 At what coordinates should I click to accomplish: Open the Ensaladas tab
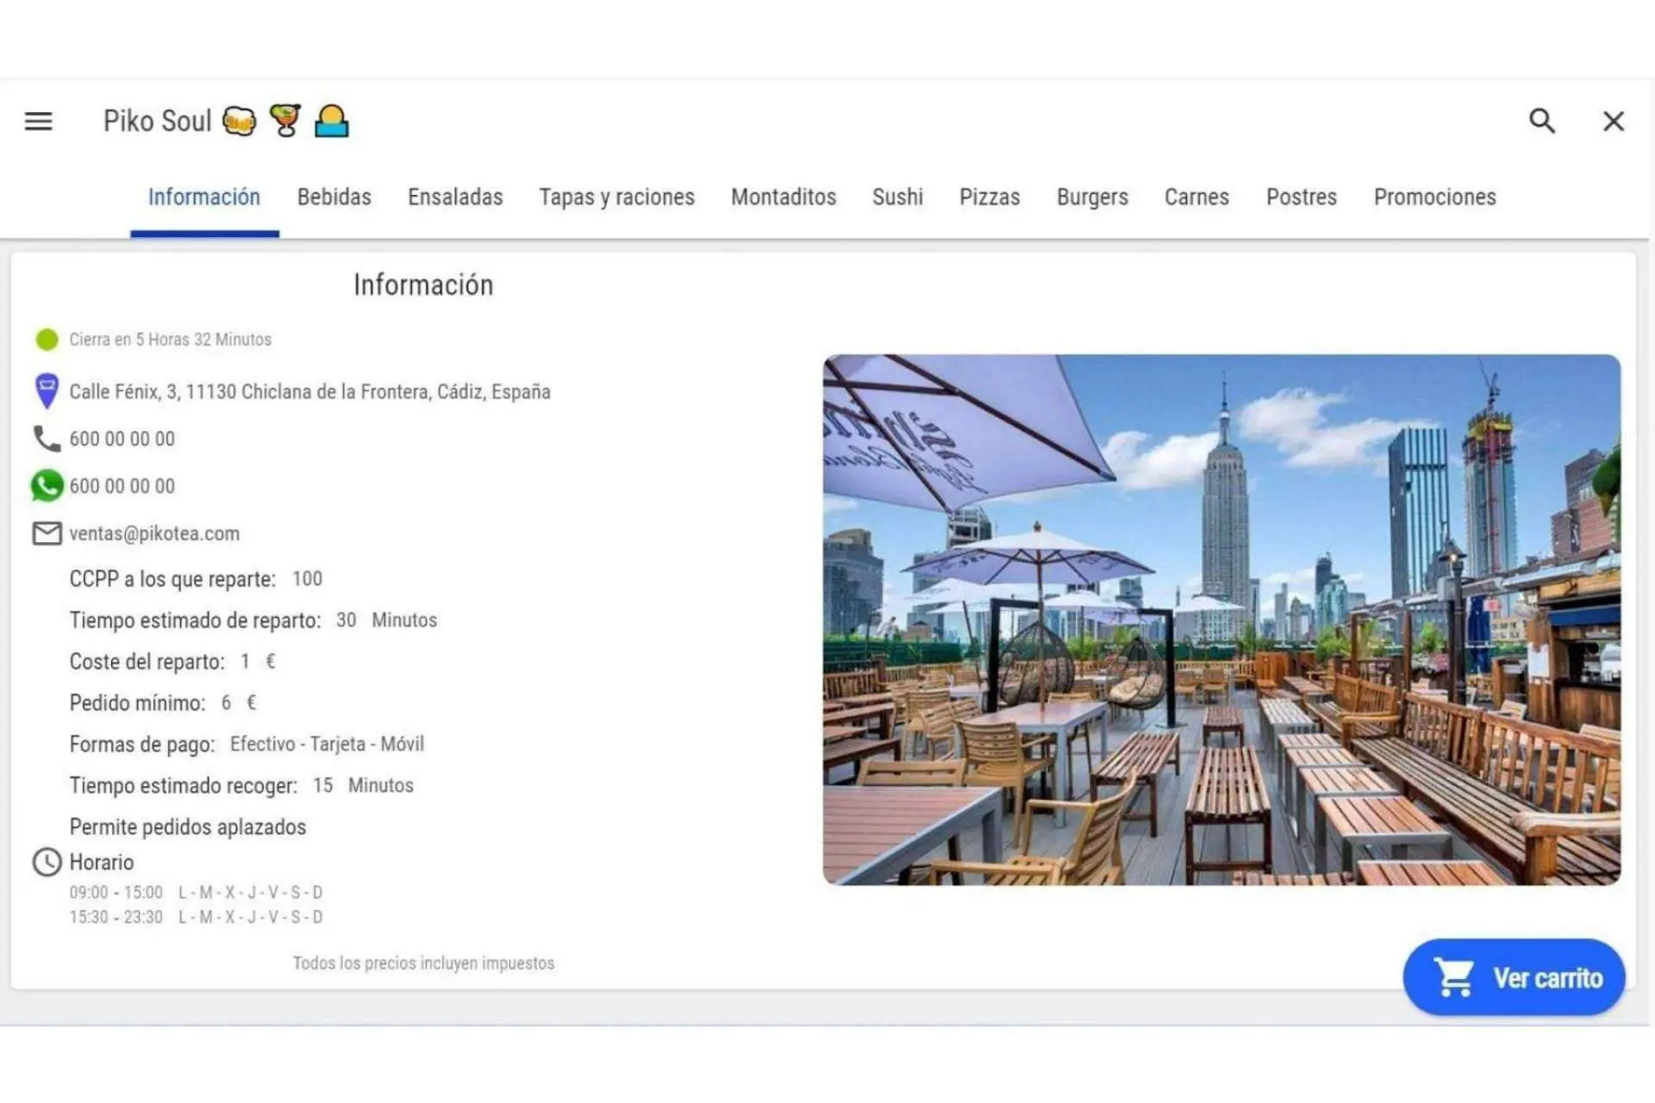455,197
